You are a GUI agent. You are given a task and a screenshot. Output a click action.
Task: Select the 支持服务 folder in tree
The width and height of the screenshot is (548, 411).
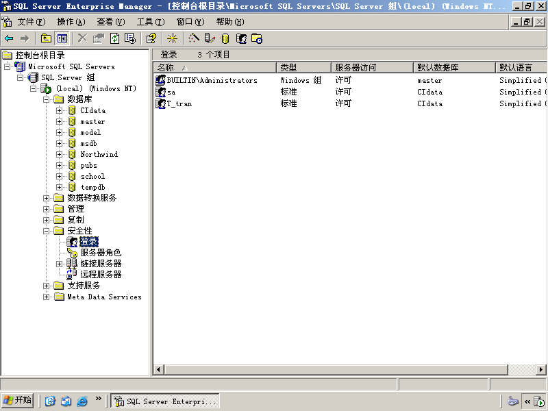tap(84, 286)
